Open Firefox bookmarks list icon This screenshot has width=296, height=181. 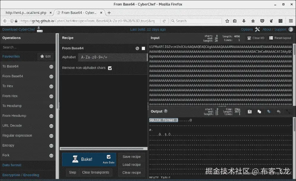click(x=235, y=21)
